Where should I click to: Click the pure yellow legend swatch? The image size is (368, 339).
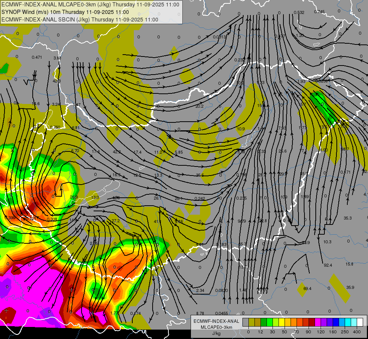point(282,322)
